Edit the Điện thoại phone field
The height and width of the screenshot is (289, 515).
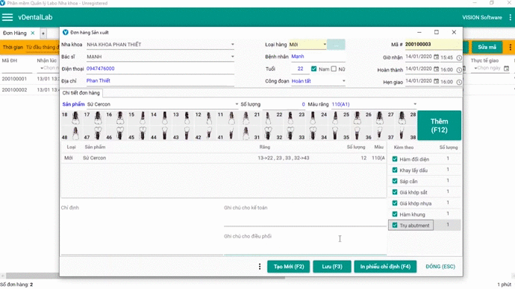coord(160,69)
